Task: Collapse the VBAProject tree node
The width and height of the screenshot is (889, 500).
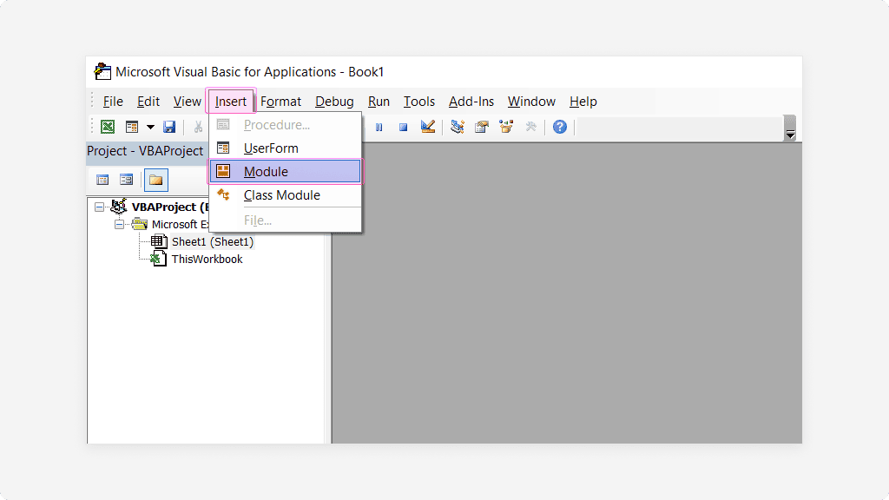Action: tap(99, 207)
